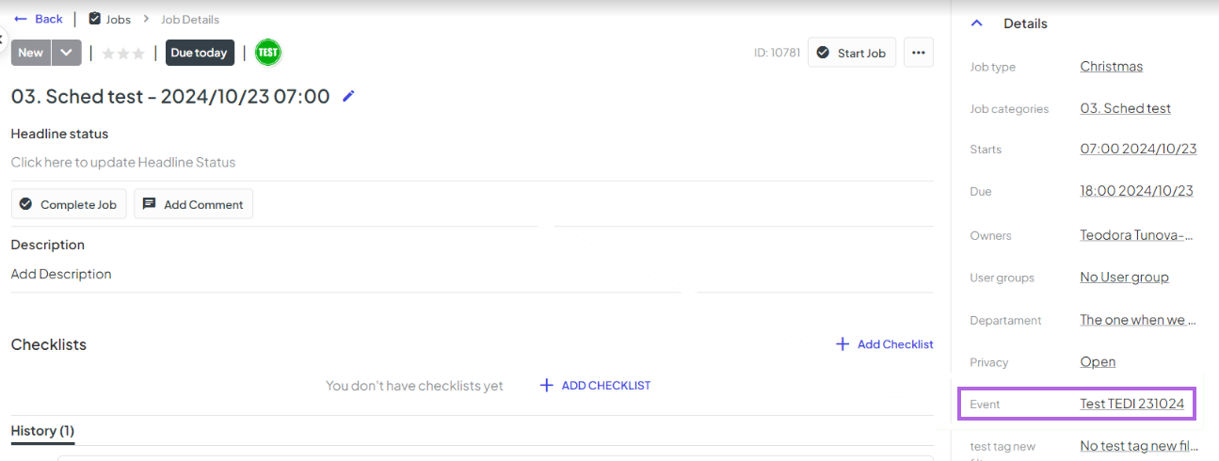Add a comment with Add Comment button
1219x461 pixels.
194,204
